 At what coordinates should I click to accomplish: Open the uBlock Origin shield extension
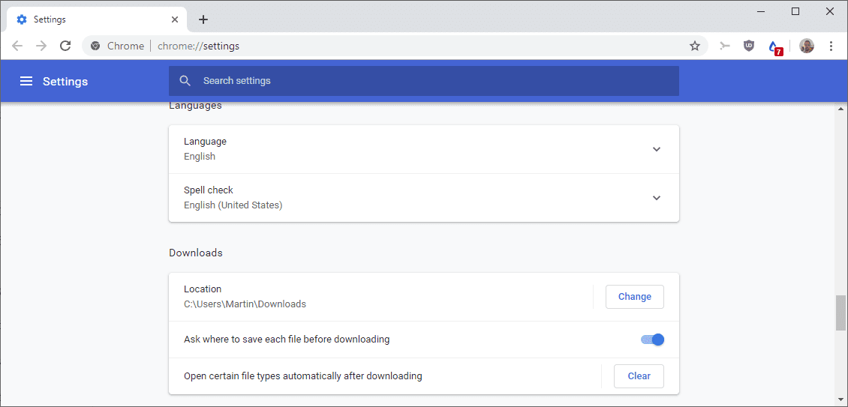tap(749, 46)
